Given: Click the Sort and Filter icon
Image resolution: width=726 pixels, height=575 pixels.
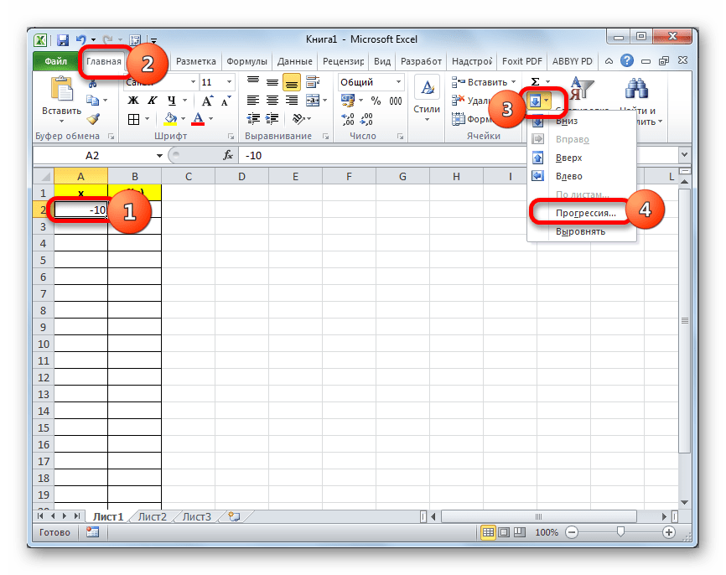Looking at the screenshot, I should (581, 88).
